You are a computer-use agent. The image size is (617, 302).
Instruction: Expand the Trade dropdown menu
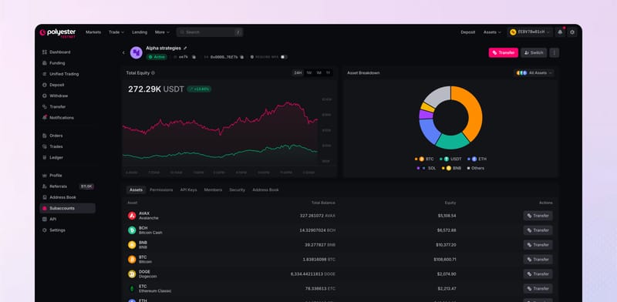116,32
